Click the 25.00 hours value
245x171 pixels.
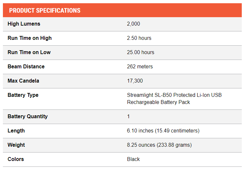tap(140, 52)
